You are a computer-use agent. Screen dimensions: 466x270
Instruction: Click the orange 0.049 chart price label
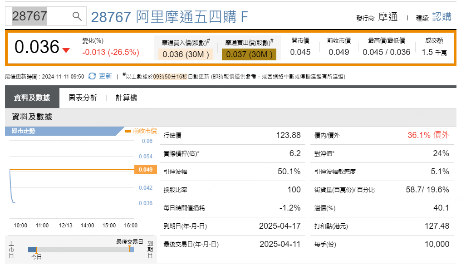click(x=146, y=170)
